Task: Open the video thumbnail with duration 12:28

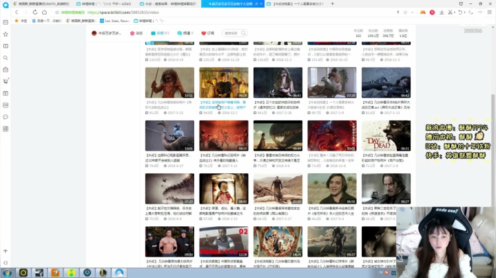Action: (x=224, y=242)
